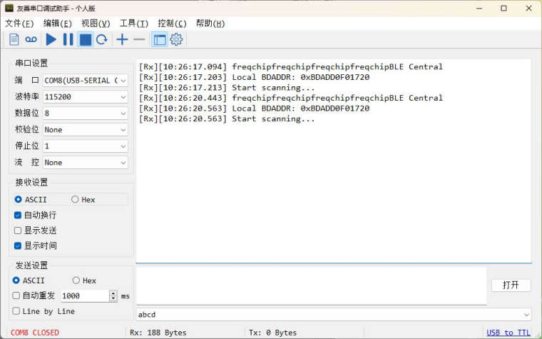Click the tape recorder log icon
The image size is (542, 339).
tap(31, 40)
